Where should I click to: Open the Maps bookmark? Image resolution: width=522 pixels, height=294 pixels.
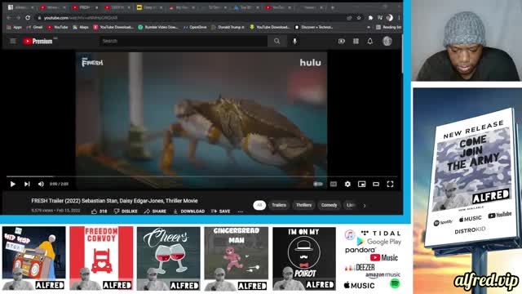click(x=81, y=27)
